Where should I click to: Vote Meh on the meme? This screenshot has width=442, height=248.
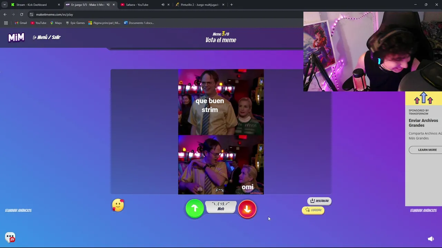(x=221, y=207)
